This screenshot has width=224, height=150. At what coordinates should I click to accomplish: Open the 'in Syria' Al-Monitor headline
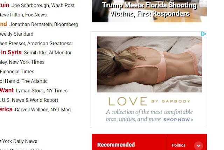(x=11, y=52)
